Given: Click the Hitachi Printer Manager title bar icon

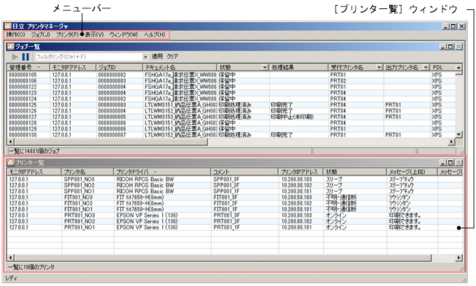Looking at the screenshot, I should [x=8, y=26].
